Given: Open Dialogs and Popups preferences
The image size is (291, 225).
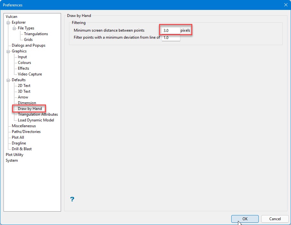Looking at the screenshot, I should point(28,45).
